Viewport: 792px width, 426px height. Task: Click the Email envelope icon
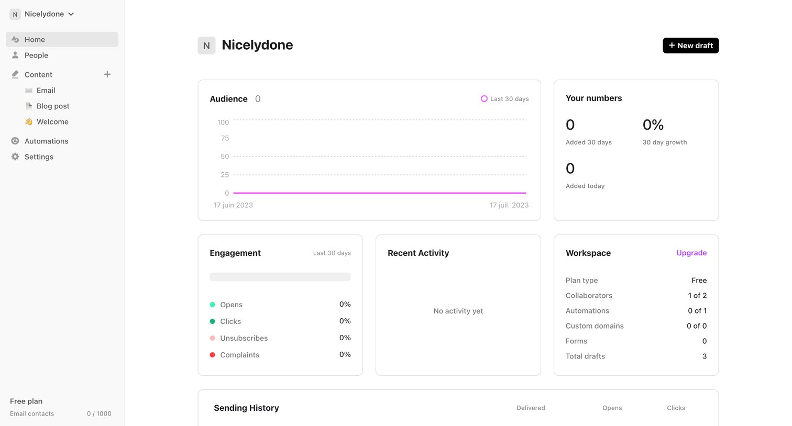click(x=29, y=91)
